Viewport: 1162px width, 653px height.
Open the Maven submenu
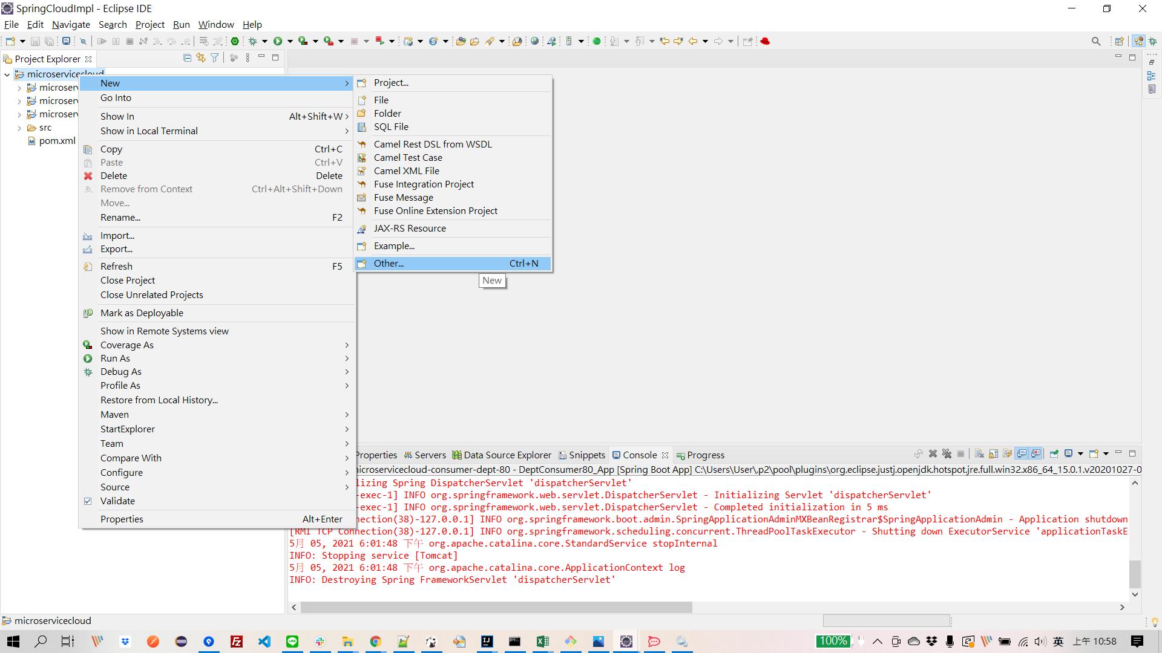pyautogui.click(x=218, y=415)
